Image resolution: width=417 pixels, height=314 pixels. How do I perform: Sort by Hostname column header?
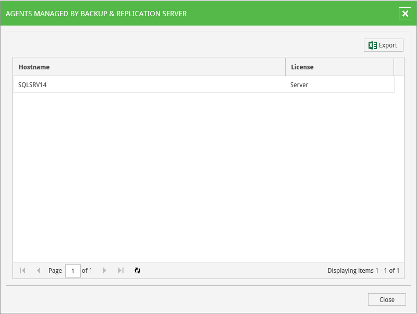[149, 67]
